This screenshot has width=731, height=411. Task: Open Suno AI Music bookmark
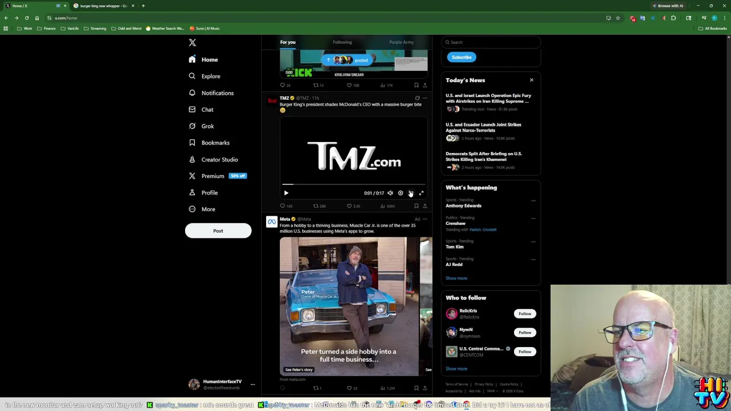(204, 29)
